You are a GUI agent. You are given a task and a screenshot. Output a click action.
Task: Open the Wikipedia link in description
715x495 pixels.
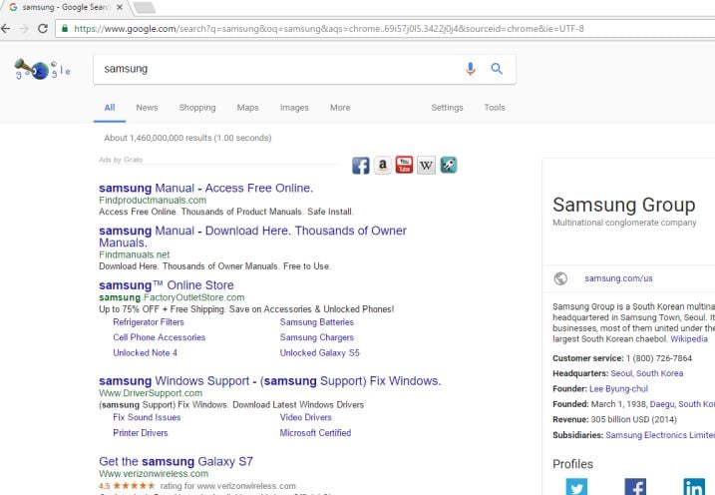click(688, 339)
